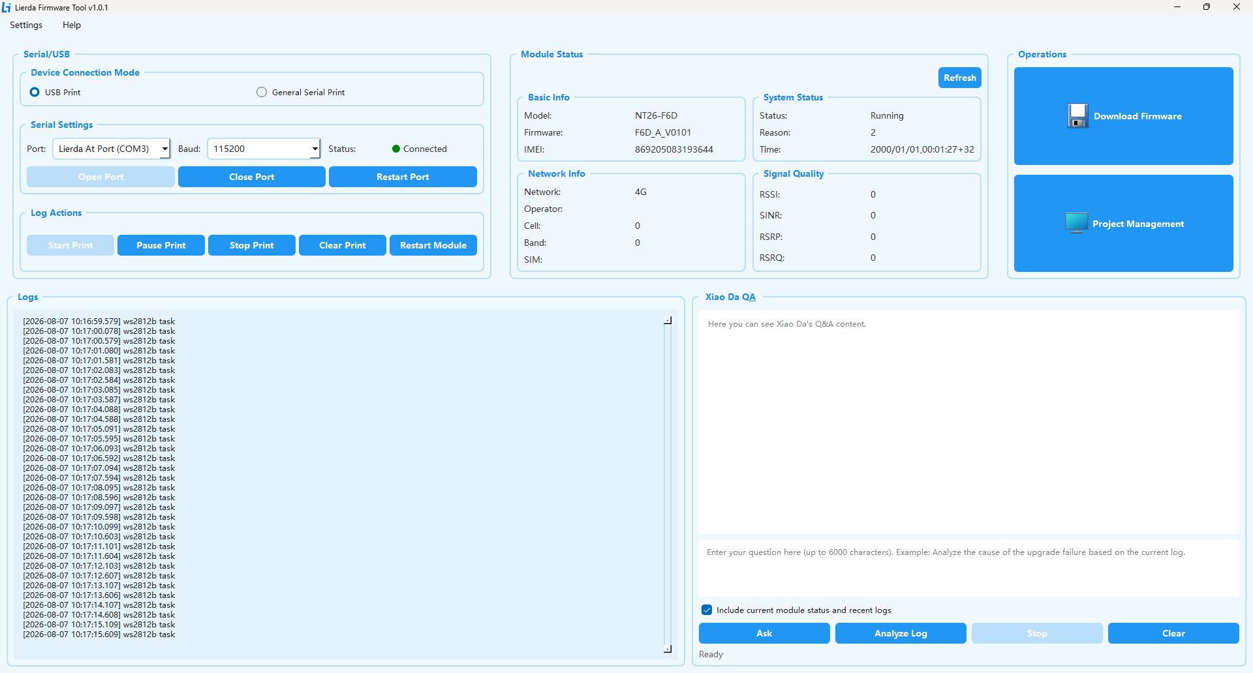Click the firmware value F6D_A_V0101
Viewport: 1253px width, 673px height.
(663, 132)
